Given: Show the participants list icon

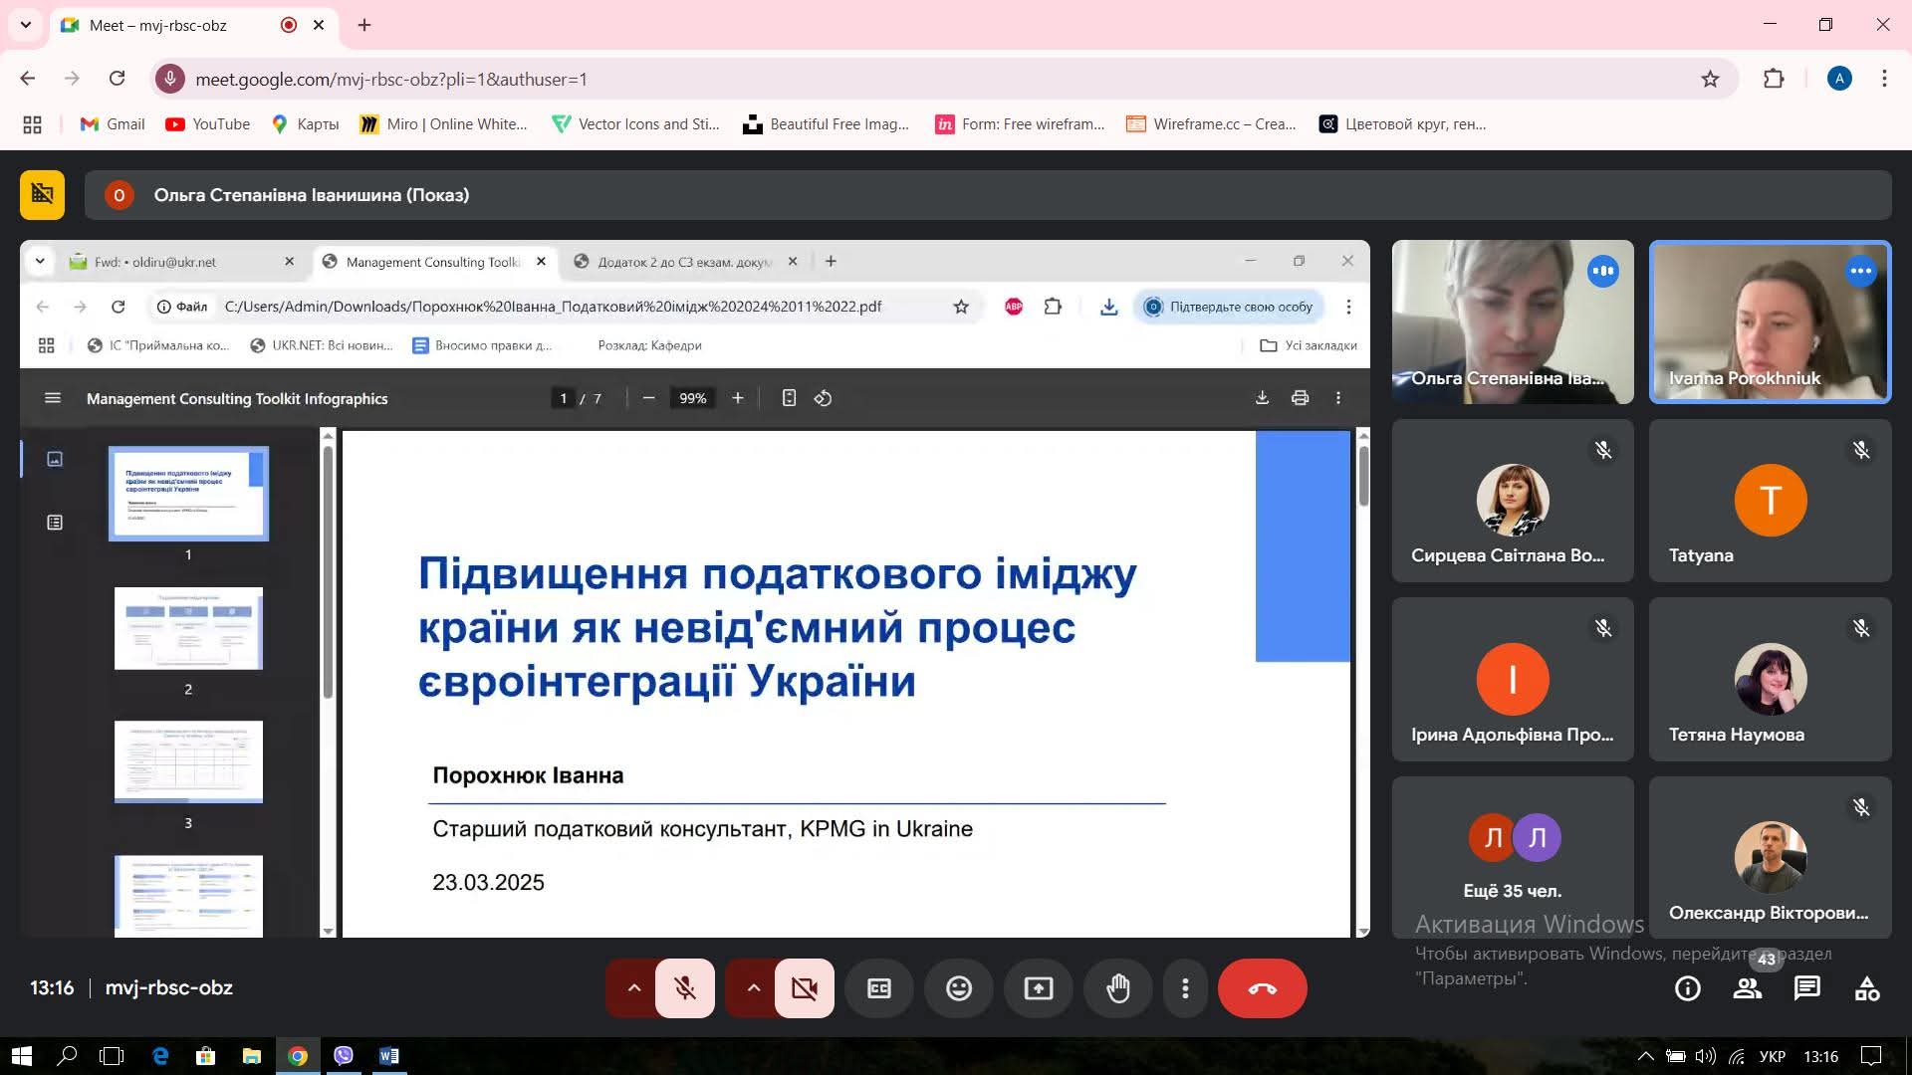Looking at the screenshot, I should coord(1748,988).
